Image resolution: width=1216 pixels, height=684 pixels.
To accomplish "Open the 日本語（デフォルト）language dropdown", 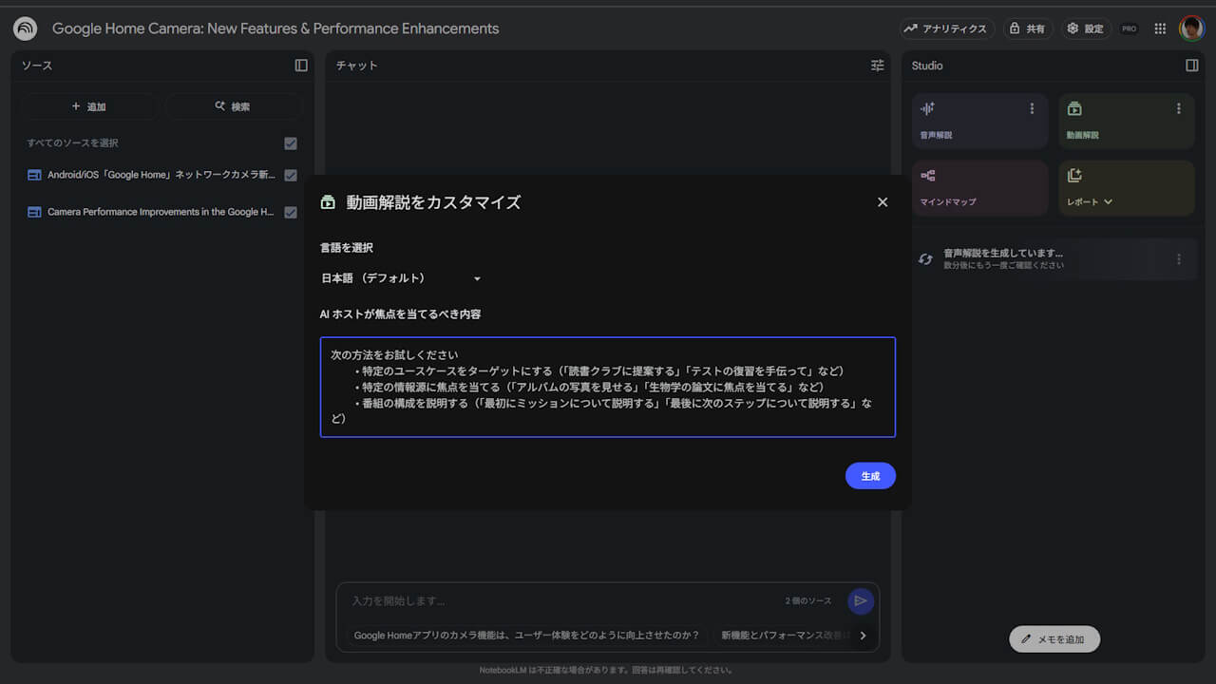I will point(402,278).
